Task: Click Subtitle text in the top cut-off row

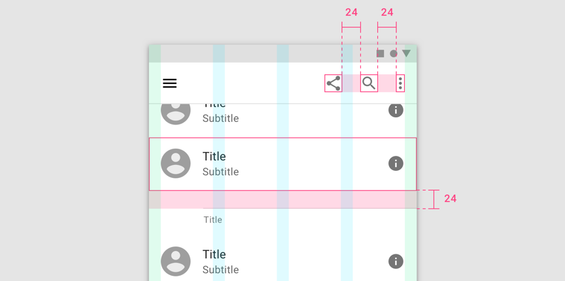Action: [220, 119]
